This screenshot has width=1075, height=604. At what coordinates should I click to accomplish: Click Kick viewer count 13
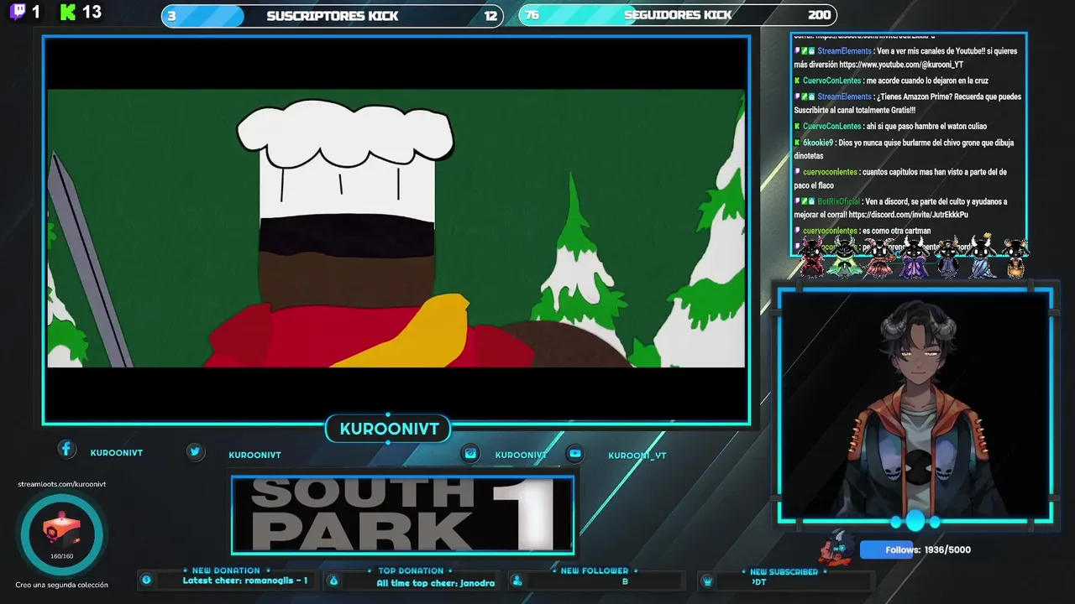pyautogui.click(x=92, y=12)
